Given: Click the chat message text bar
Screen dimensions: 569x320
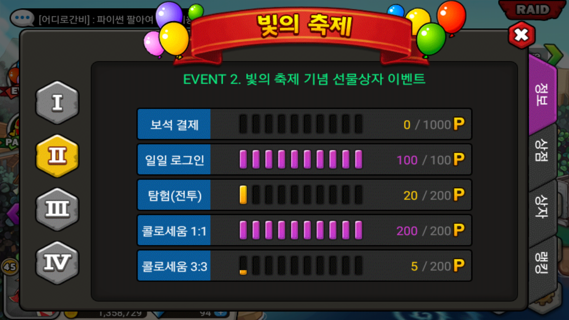Looking at the screenshot, I should 98,19.
